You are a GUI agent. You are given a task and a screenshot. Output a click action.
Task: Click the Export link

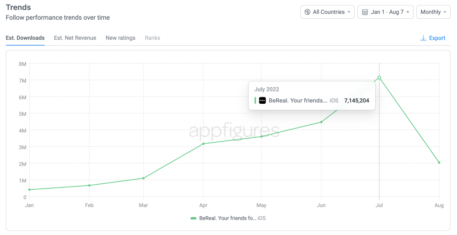coord(437,38)
